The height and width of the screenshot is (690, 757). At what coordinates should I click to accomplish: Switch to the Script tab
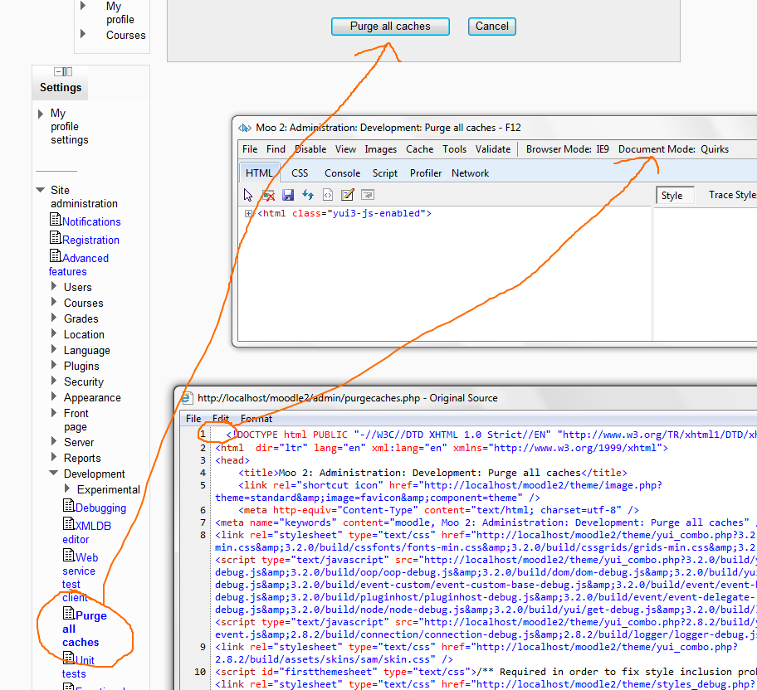click(385, 173)
